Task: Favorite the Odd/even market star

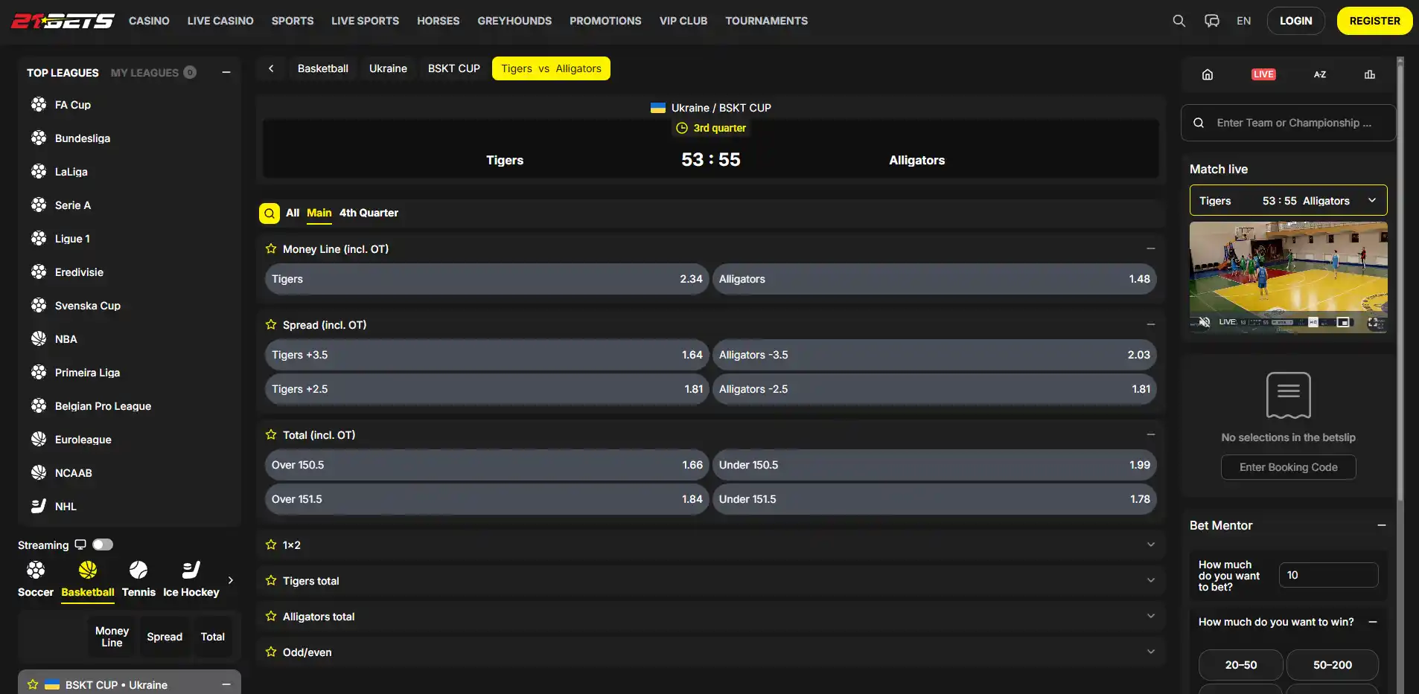Action: 271,652
